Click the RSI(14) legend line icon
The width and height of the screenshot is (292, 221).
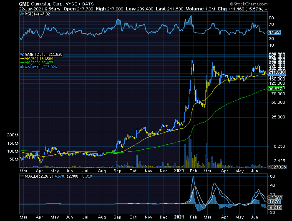(x=23, y=14)
